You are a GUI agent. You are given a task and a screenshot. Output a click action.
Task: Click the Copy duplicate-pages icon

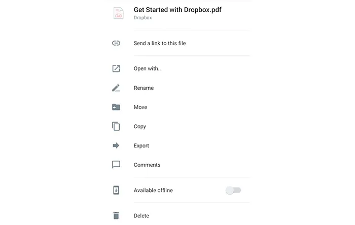(x=116, y=126)
